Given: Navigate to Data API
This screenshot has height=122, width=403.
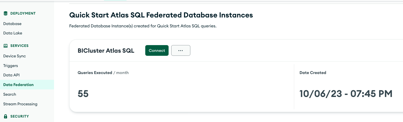Looking at the screenshot, I should coord(11,75).
